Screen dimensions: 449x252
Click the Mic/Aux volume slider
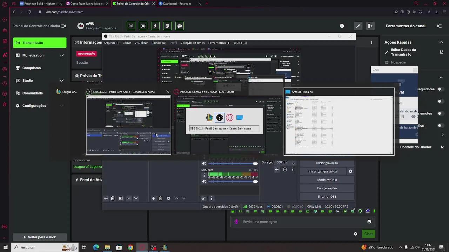point(233,181)
